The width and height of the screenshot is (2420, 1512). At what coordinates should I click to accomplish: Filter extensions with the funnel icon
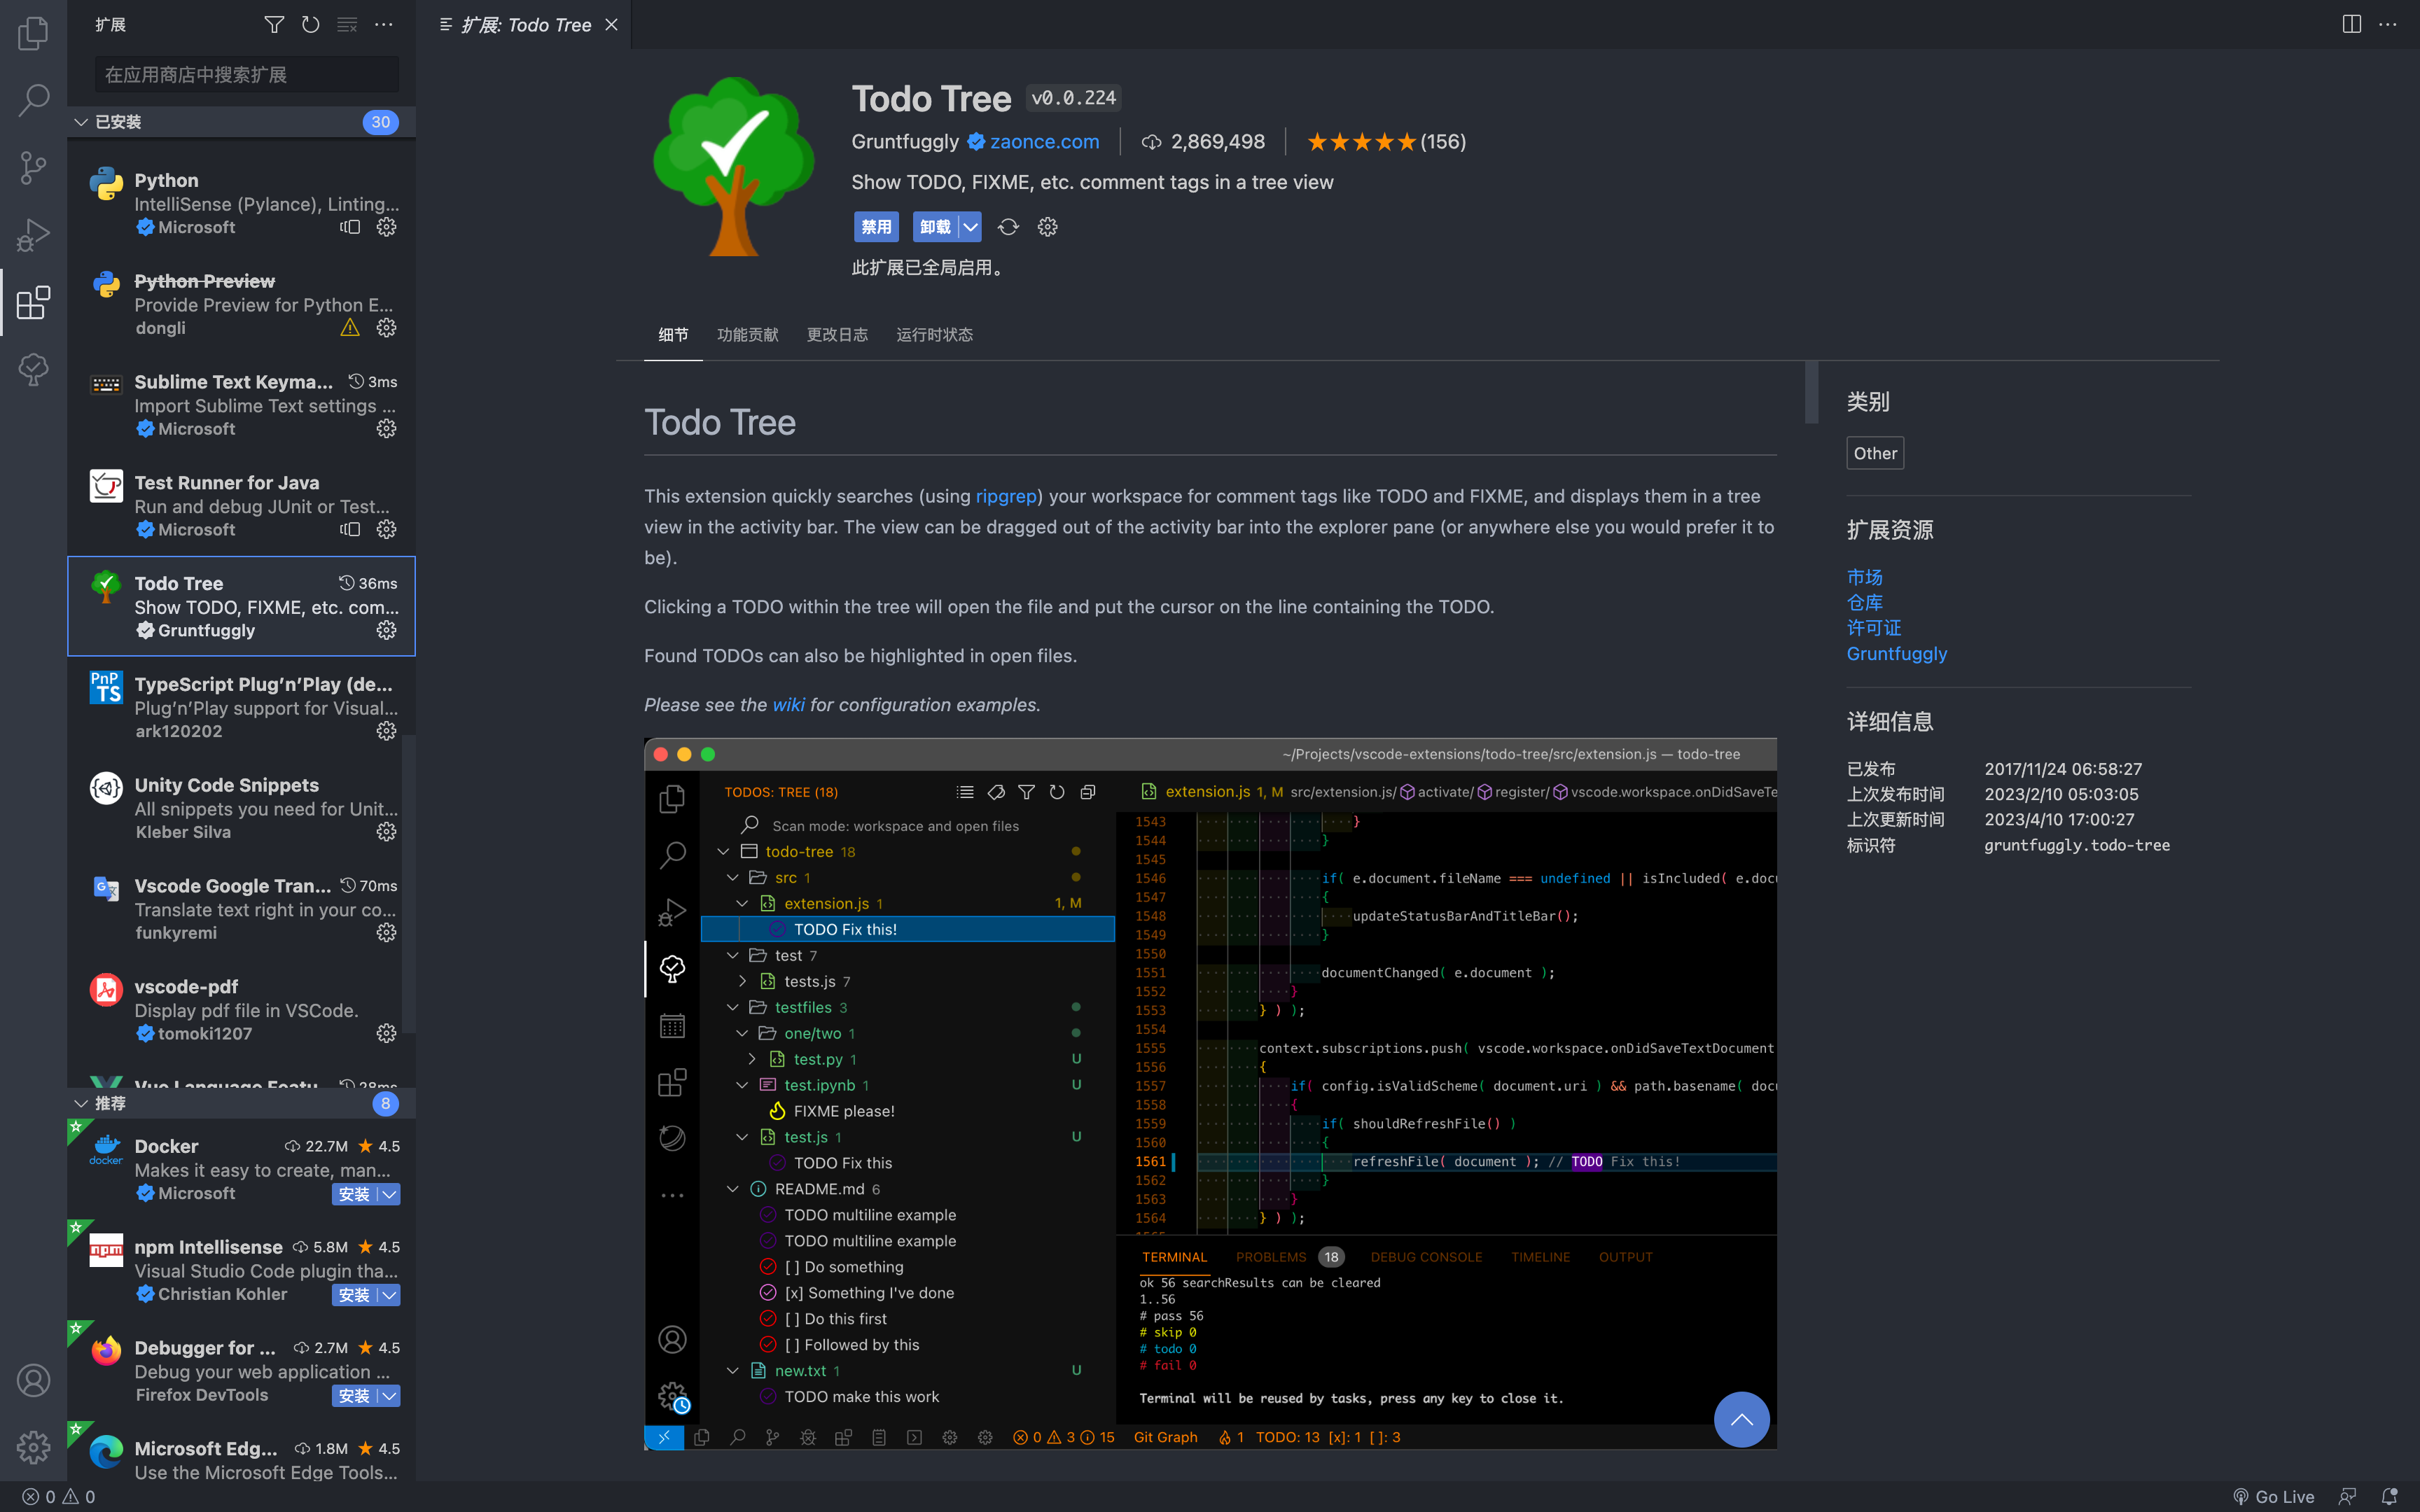click(274, 25)
